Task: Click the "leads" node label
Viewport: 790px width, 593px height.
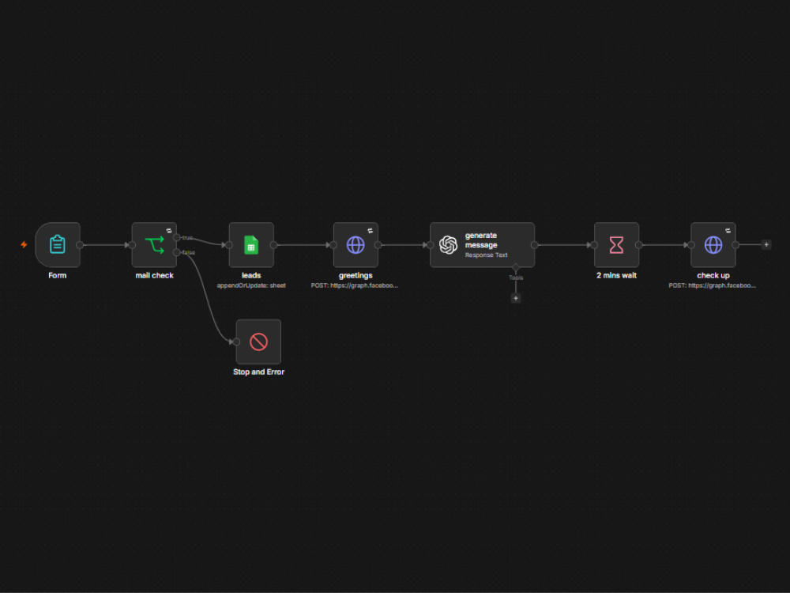Action: 251,275
